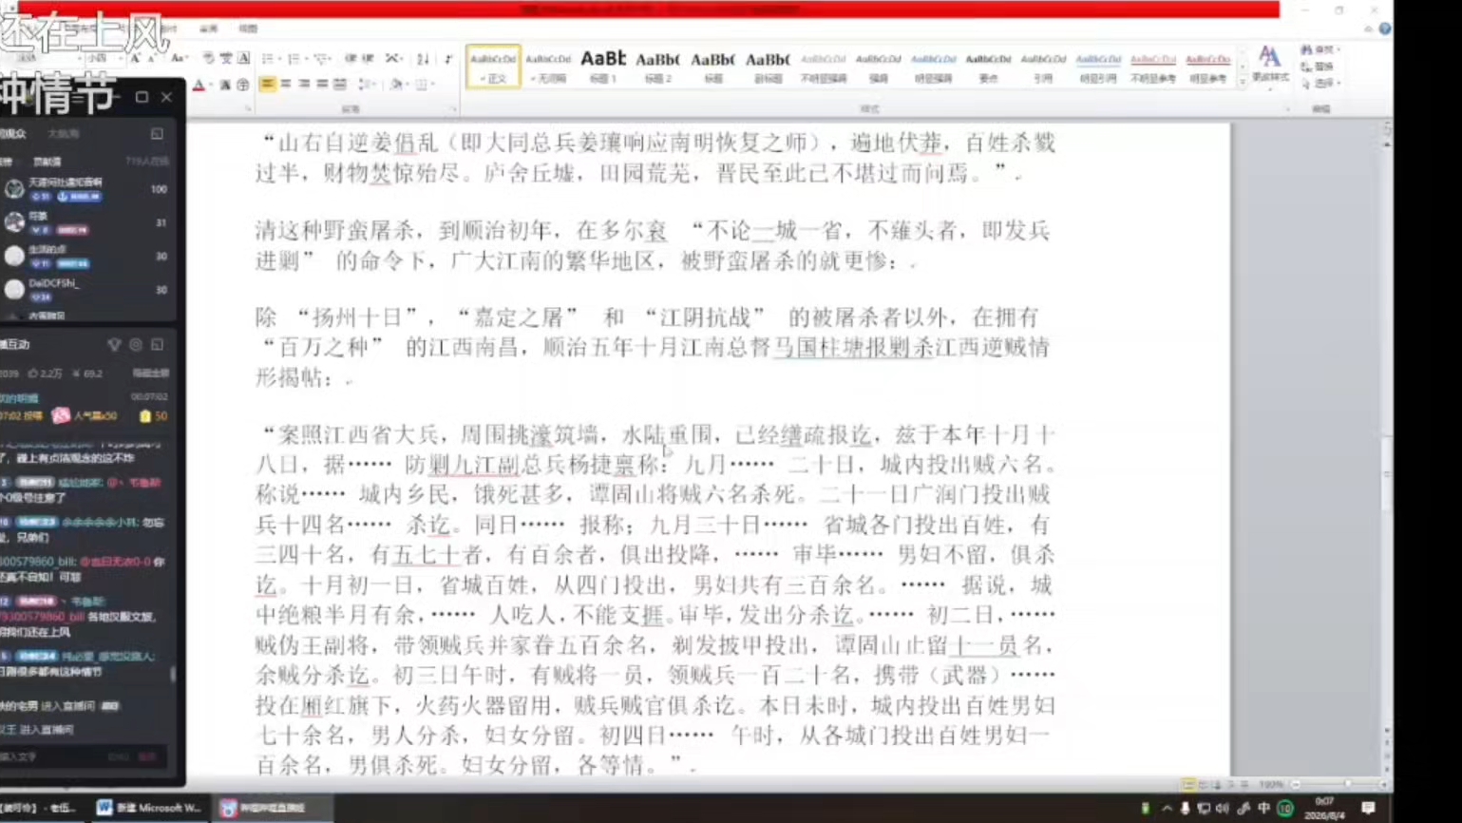Select the 要点 style

coord(988,67)
